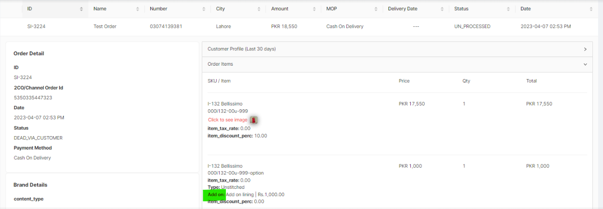Select the order row SI-3224
Viewport: 603px width, 209px height.
point(36,26)
